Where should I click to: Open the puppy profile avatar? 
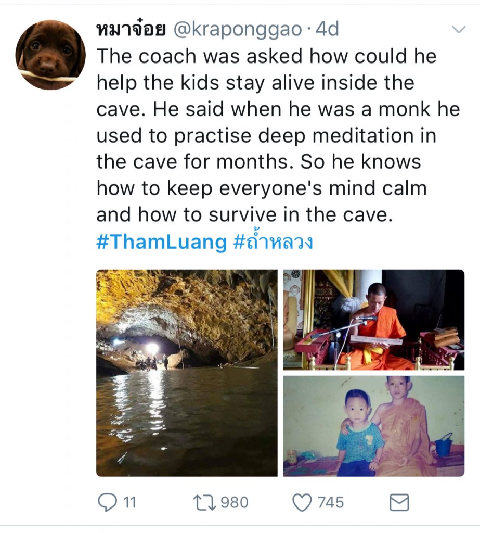tap(50, 55)
